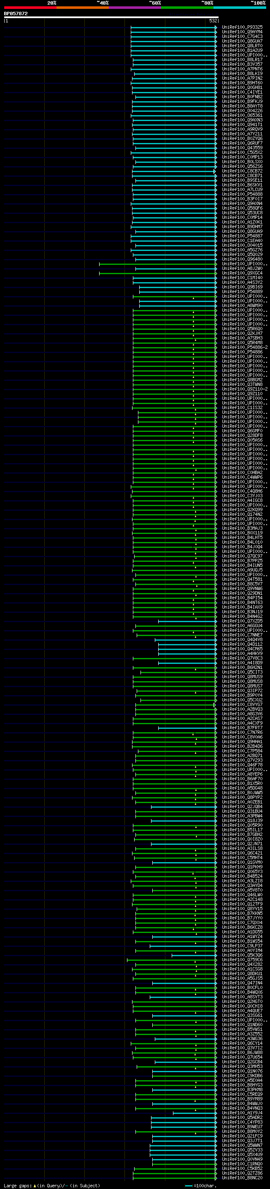Select the UniRef100_A7PNT6 row label
This screenshot has height=1189, width=270.
tap(242, 69)
